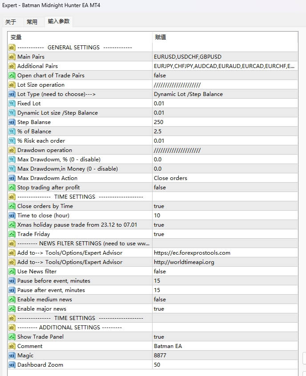Click the boolean icon beside Xmas holiday pause trade

click(12, 225)
